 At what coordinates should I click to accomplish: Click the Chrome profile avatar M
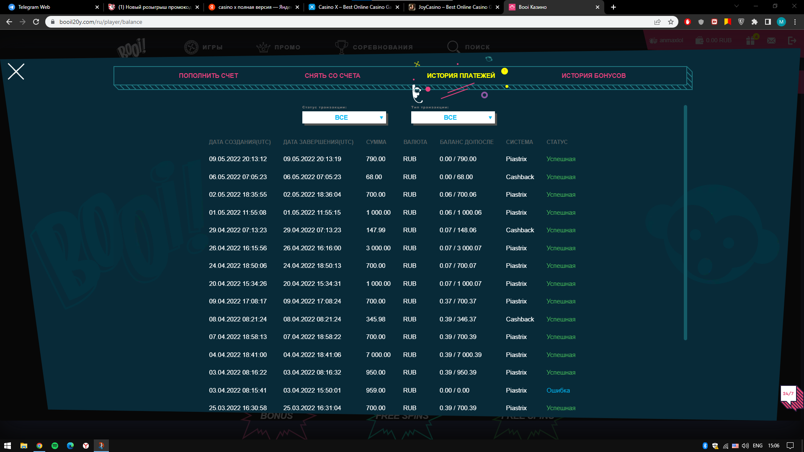click(x=781, y=22)
